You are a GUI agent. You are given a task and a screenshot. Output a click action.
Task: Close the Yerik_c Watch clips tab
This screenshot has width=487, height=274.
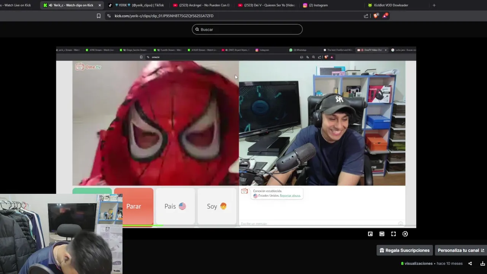pyautogui.click(x=100, y=5)
